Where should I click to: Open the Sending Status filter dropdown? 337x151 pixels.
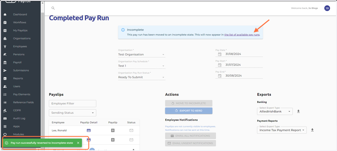tap(72, 113)
